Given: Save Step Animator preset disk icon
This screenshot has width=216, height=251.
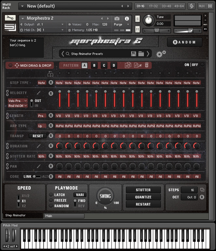Looking at the screenshot, I should (x=133, y=54).
